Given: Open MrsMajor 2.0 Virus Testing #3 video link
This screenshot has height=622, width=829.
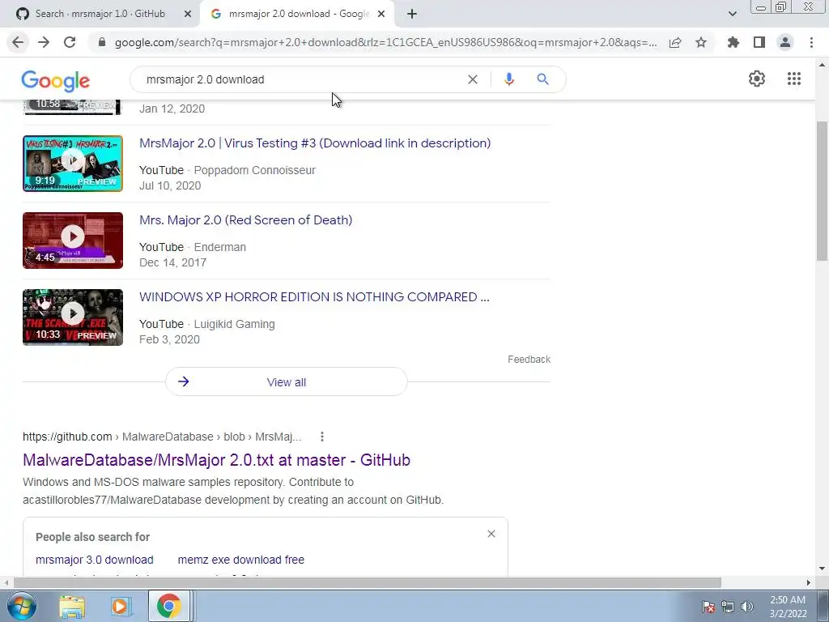Looking at the screenshot, I should [315, 143].
